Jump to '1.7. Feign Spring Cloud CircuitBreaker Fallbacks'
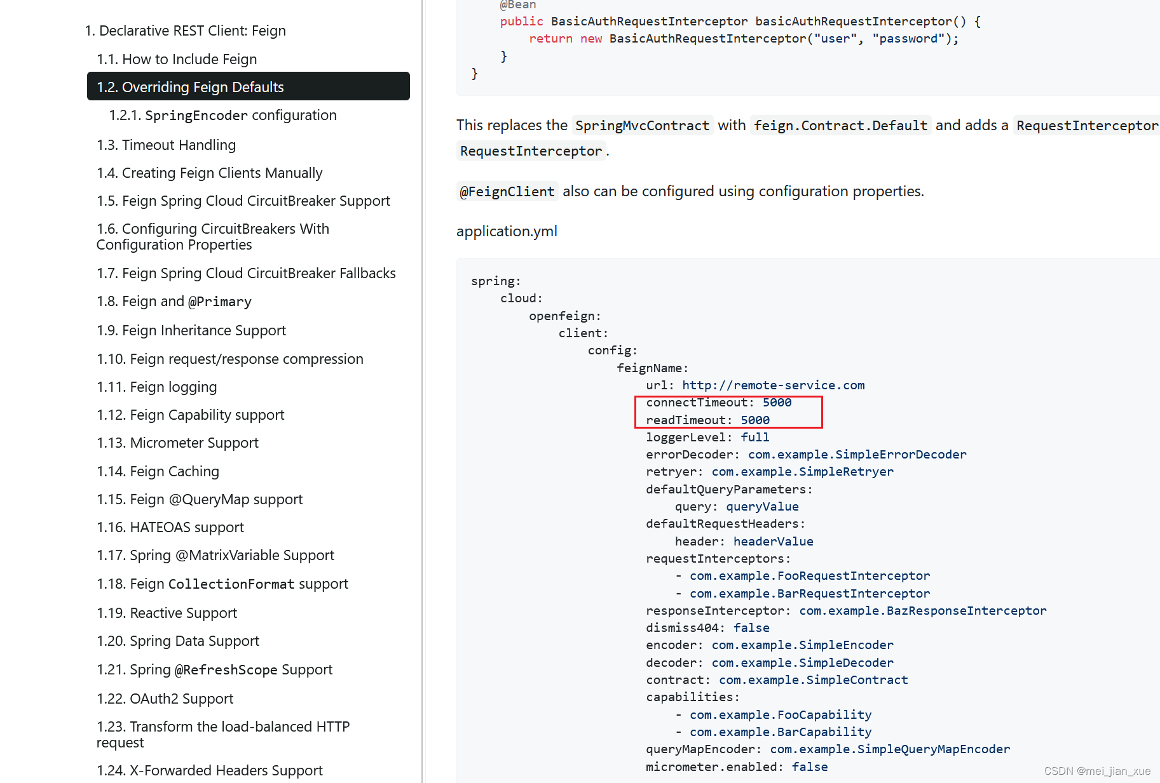 pos(246,273)
